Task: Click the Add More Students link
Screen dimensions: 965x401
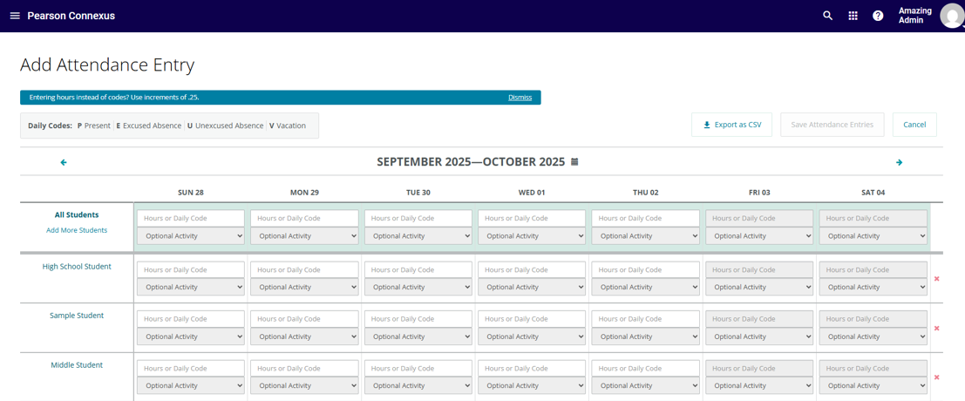Action: (x=77, y=230)
